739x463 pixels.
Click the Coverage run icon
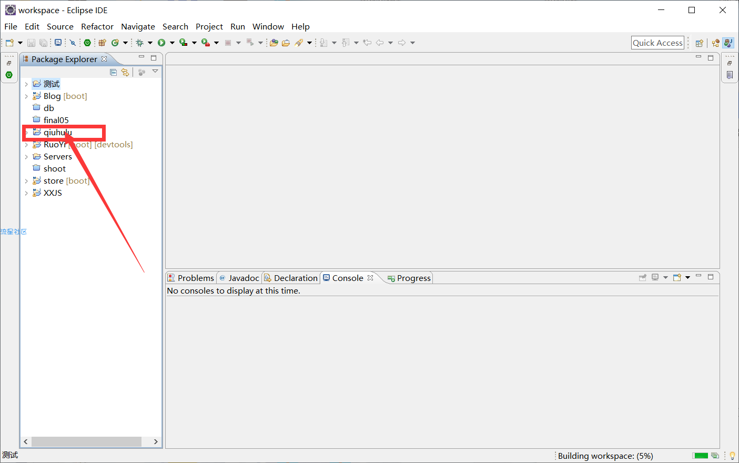[183, 43]
